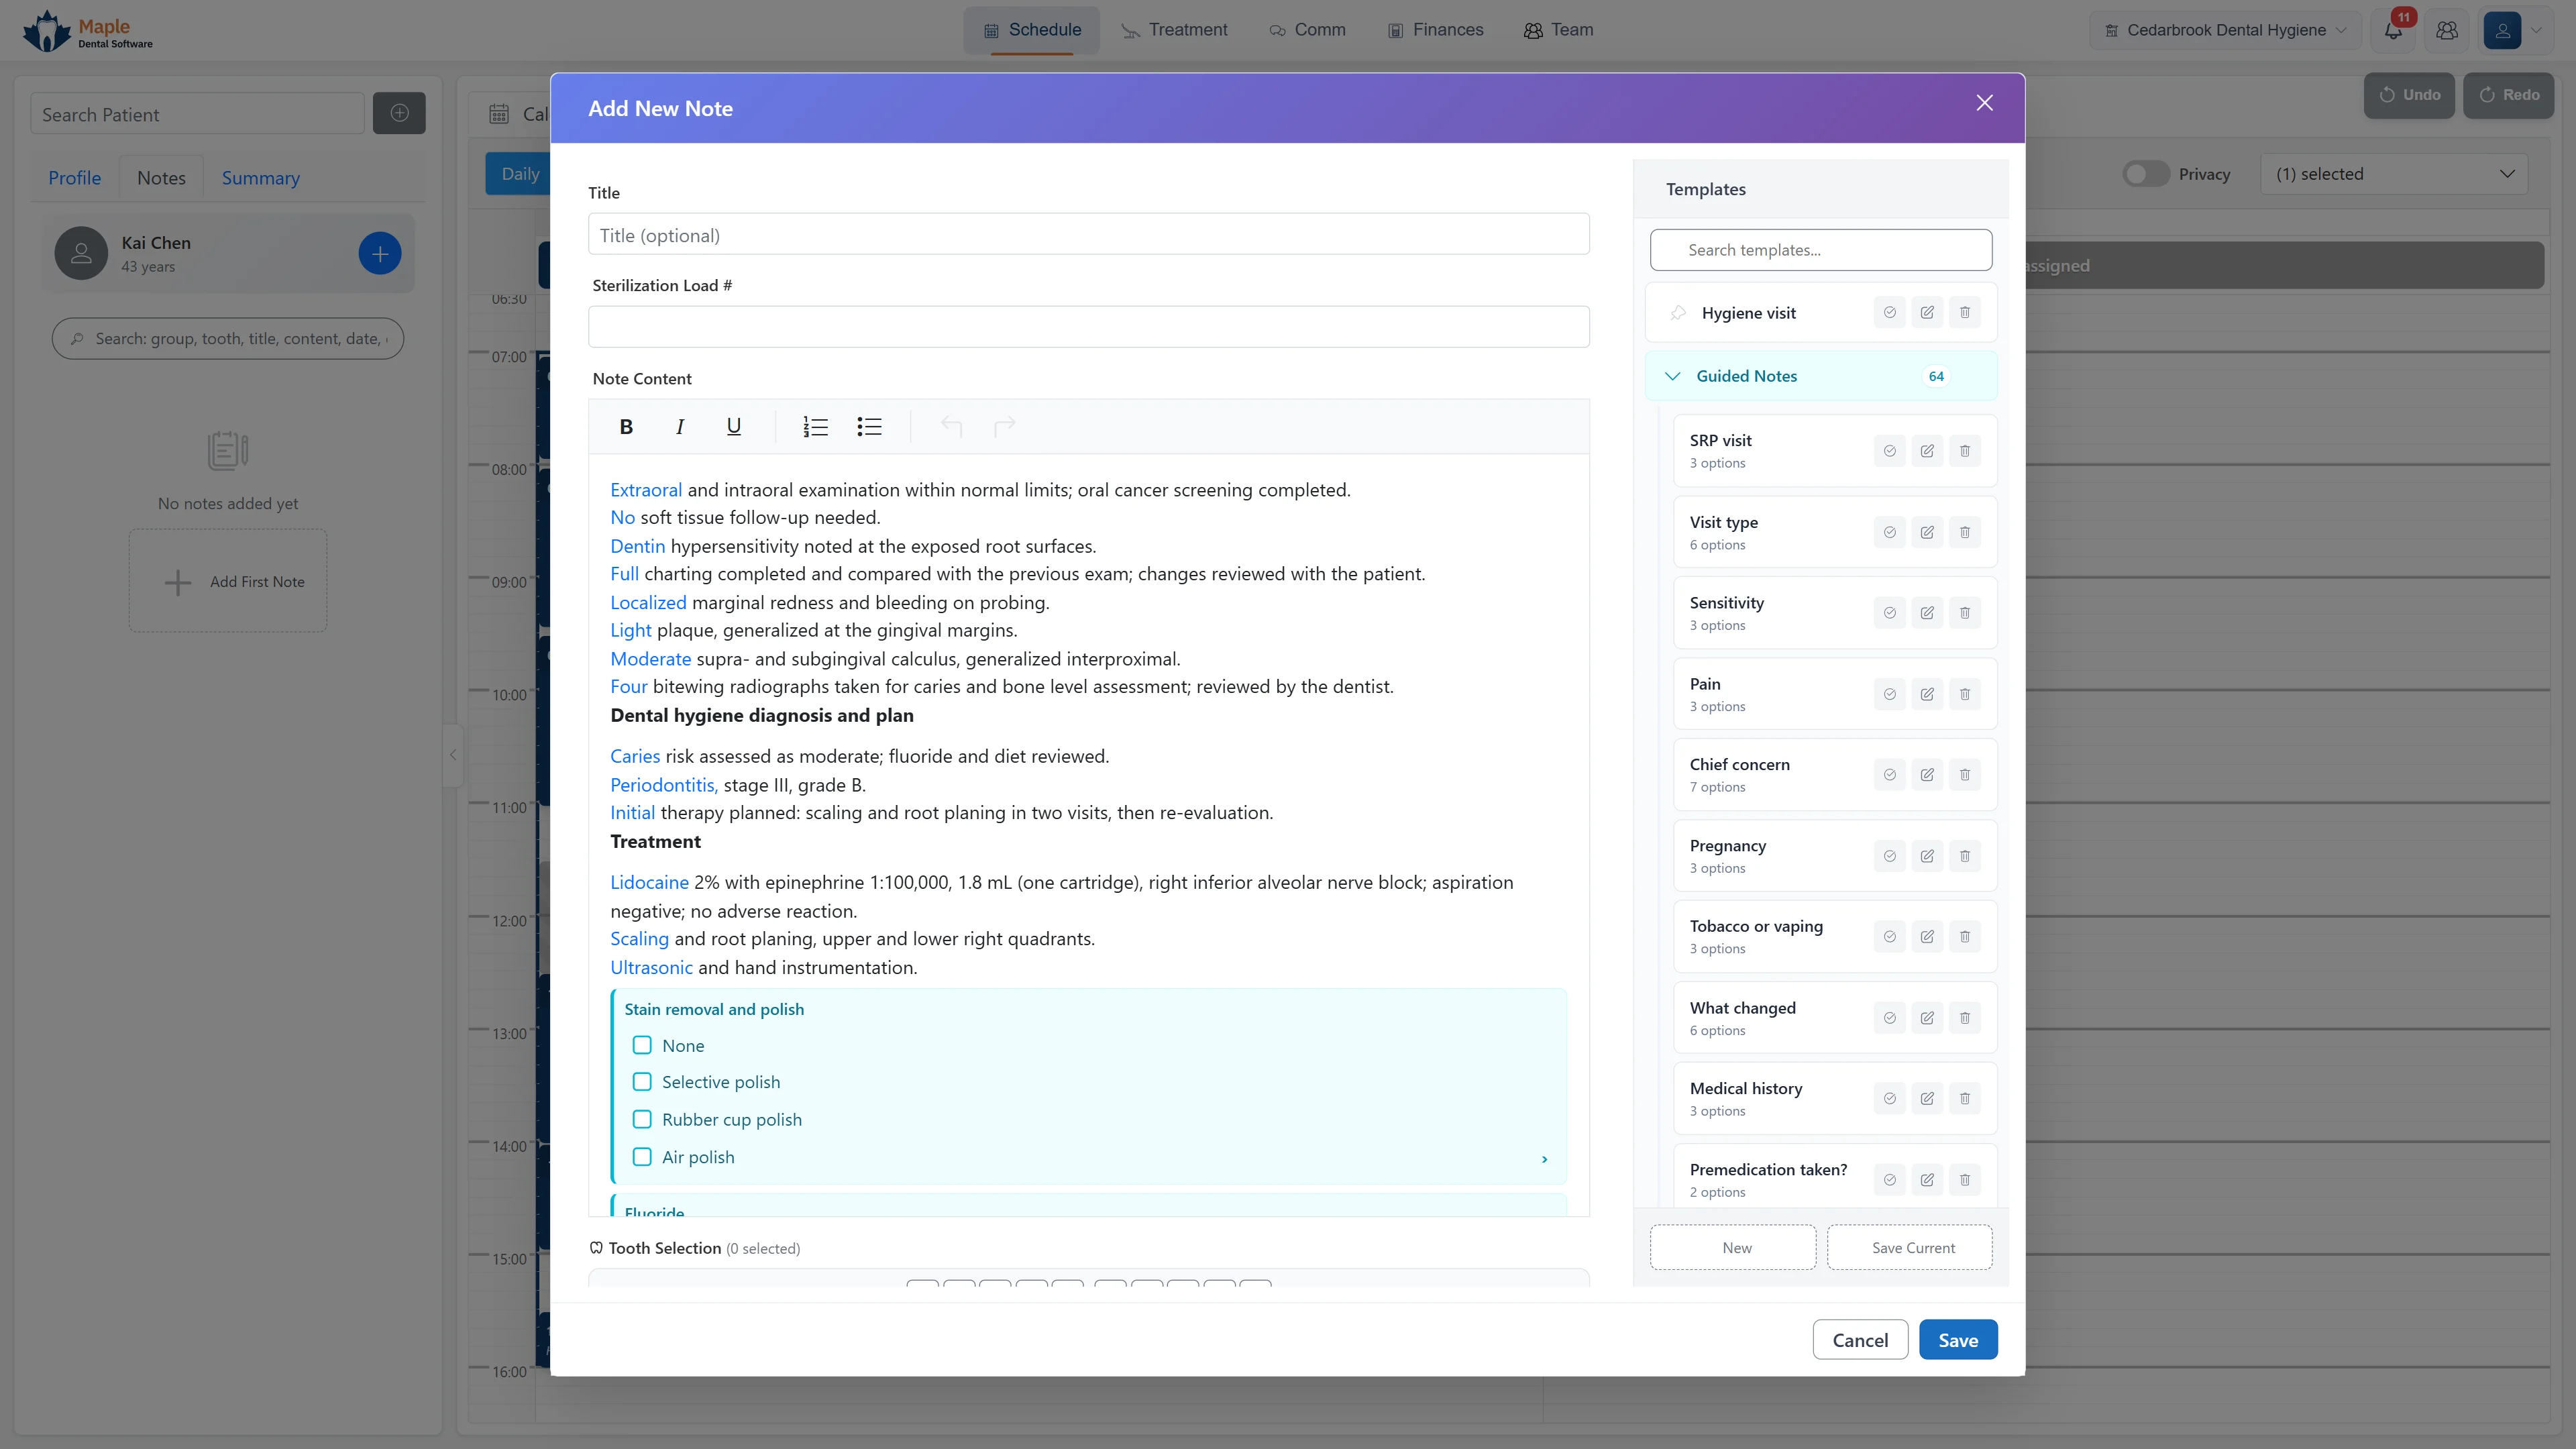Open the notifications bell
This screenshot has height=1449, width=2576.
point(2393,30)
